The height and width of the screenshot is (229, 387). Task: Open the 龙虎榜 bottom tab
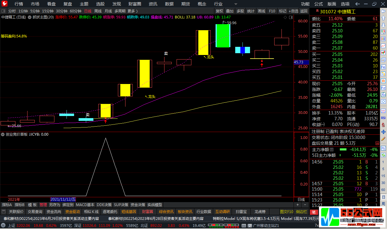coord(259,212)
